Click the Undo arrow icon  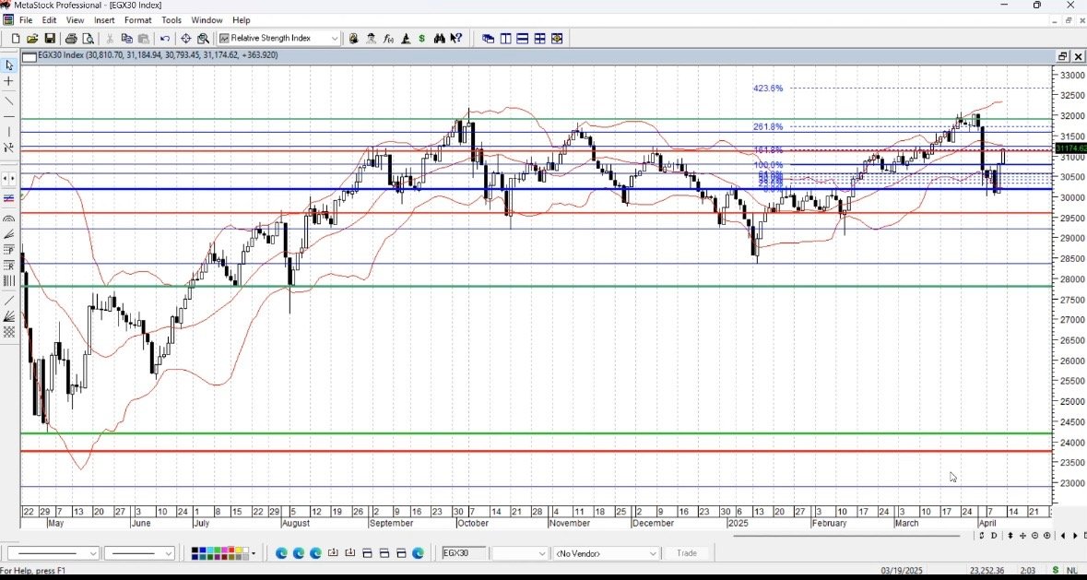(x=165, y=39)
